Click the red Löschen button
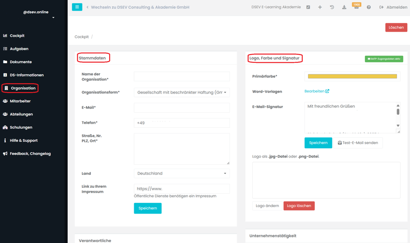The width and height of the screenshot is (410, 243). pos(396,28)
